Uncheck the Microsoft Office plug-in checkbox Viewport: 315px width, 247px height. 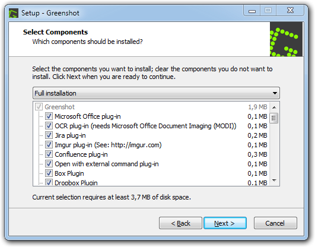[49, 116]
